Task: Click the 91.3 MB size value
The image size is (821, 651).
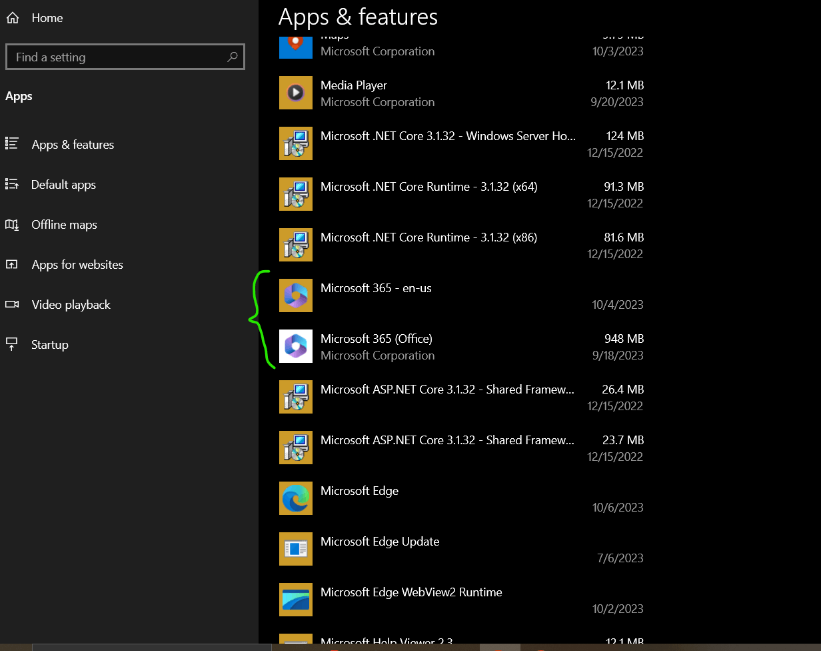Action: click(x=624, y=187)
